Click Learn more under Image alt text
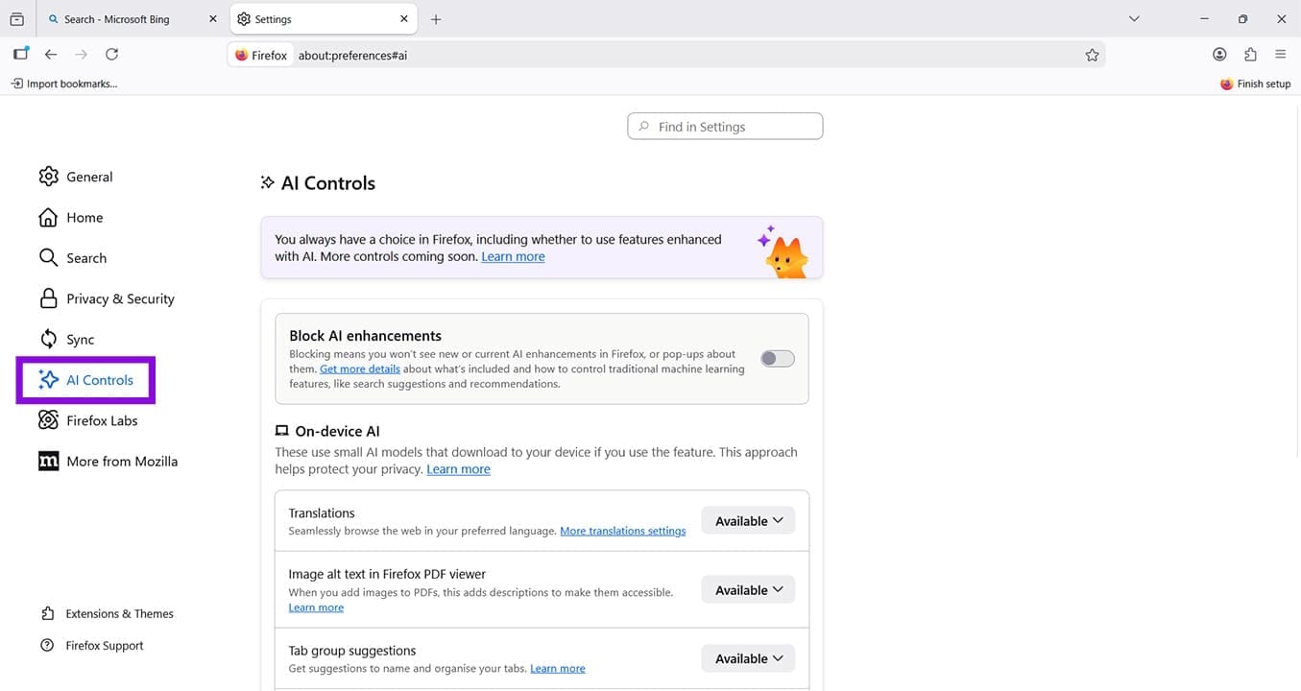This screenshot has width=1301, height=691. [316, 608]
